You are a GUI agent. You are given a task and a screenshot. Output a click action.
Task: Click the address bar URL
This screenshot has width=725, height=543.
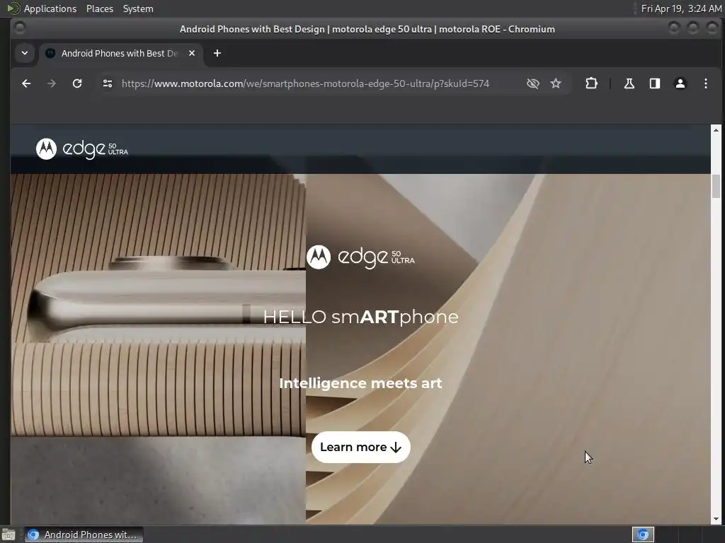[305, 83]
